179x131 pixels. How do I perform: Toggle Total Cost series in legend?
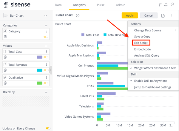tap(90, 35)
